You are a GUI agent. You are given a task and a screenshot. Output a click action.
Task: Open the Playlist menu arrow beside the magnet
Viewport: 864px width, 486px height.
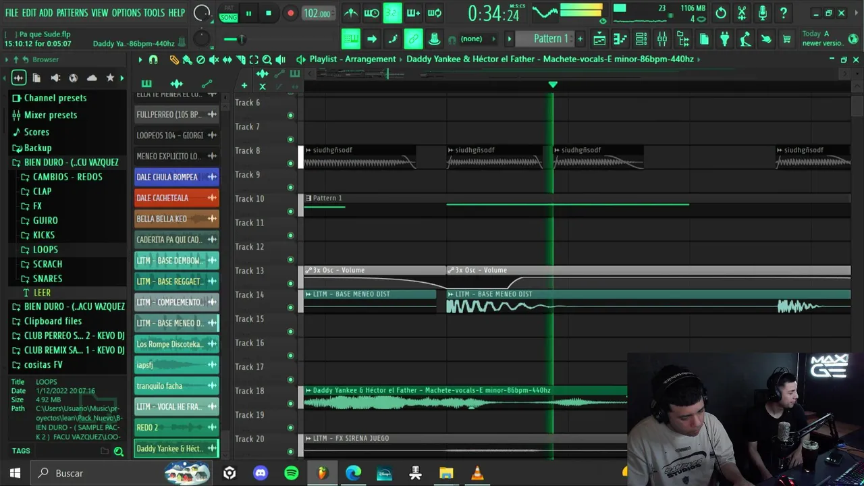coord(140,59)
